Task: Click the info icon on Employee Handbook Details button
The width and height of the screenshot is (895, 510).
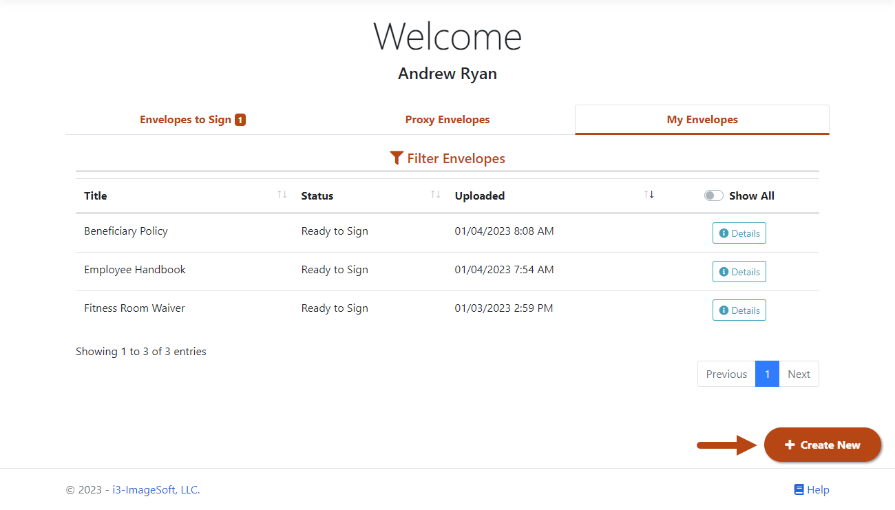Action: (724, 271)
